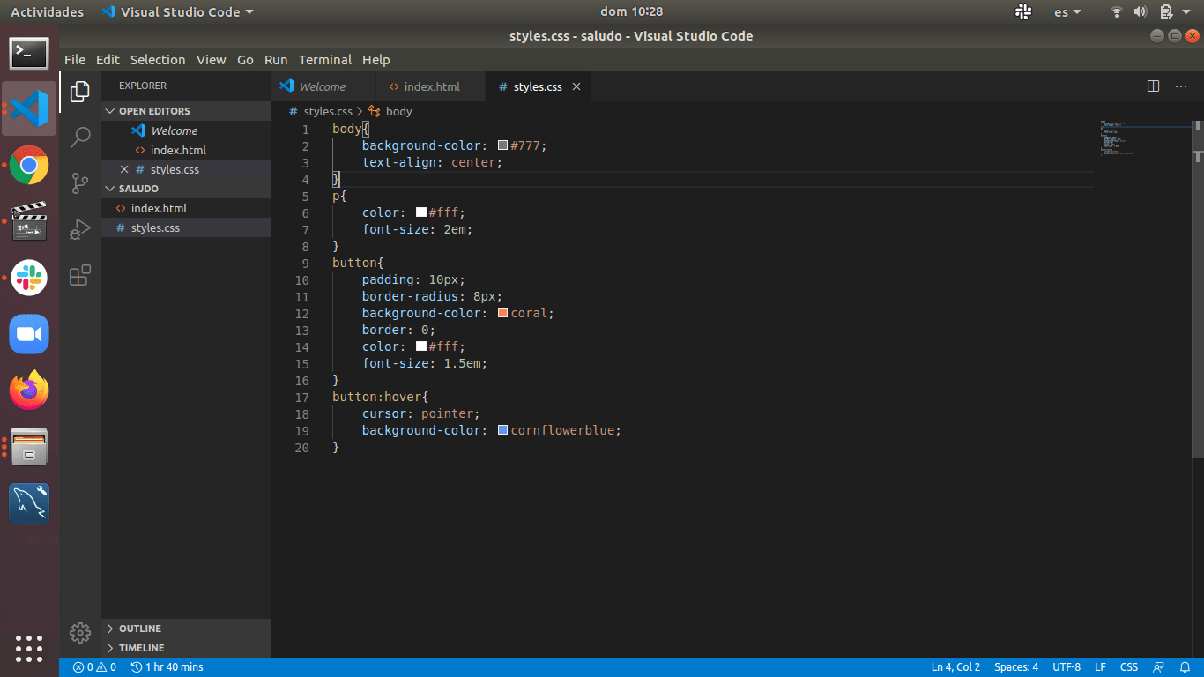This screenshot has height=677, width=1204.
Task: Change encoding via UTF-8
Action: [x=1067, y=667]
